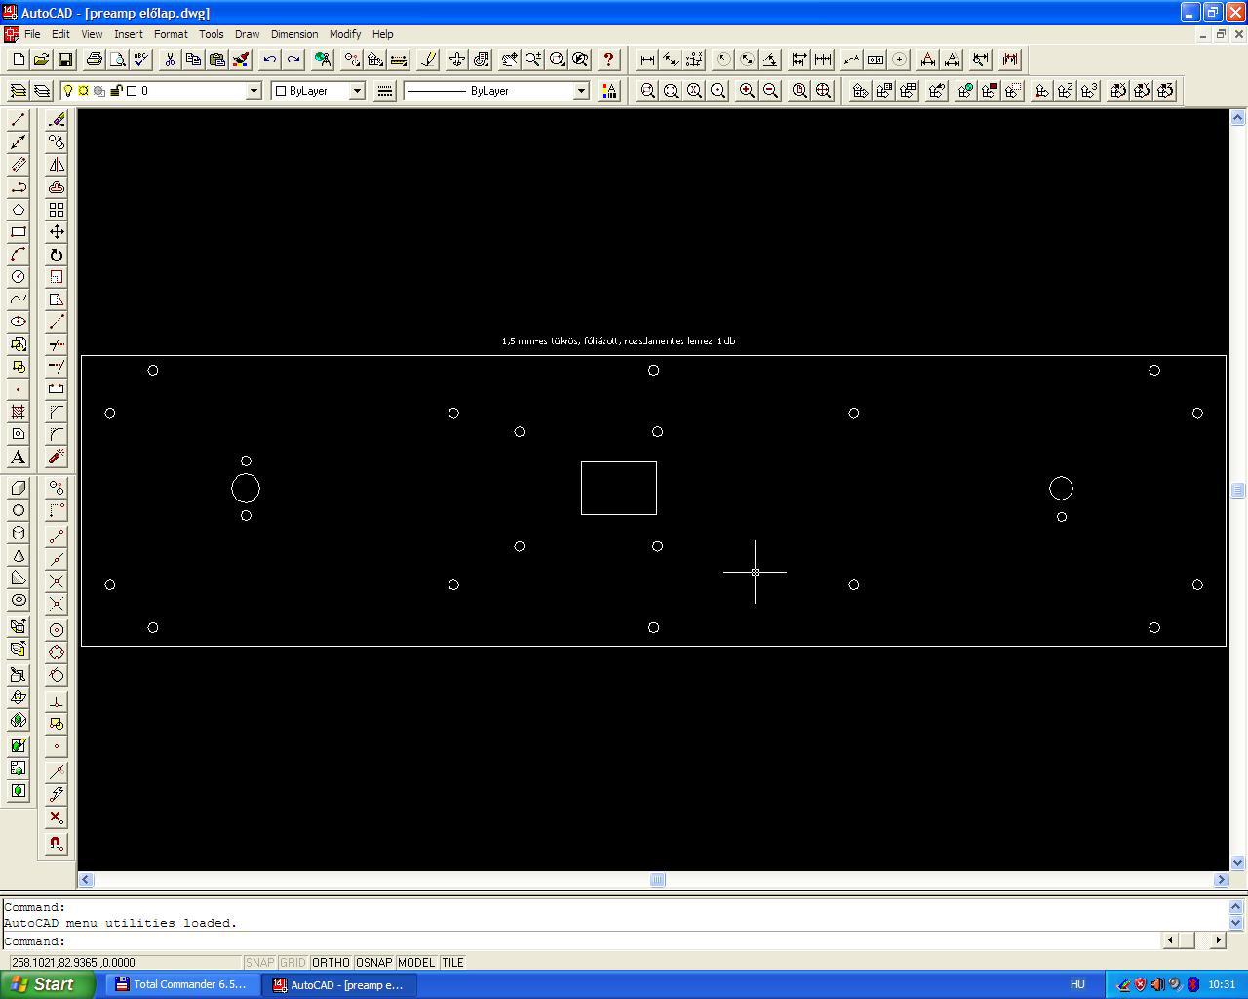
Task: Select the Ellipse draw tool
Action: coord(19,322)
